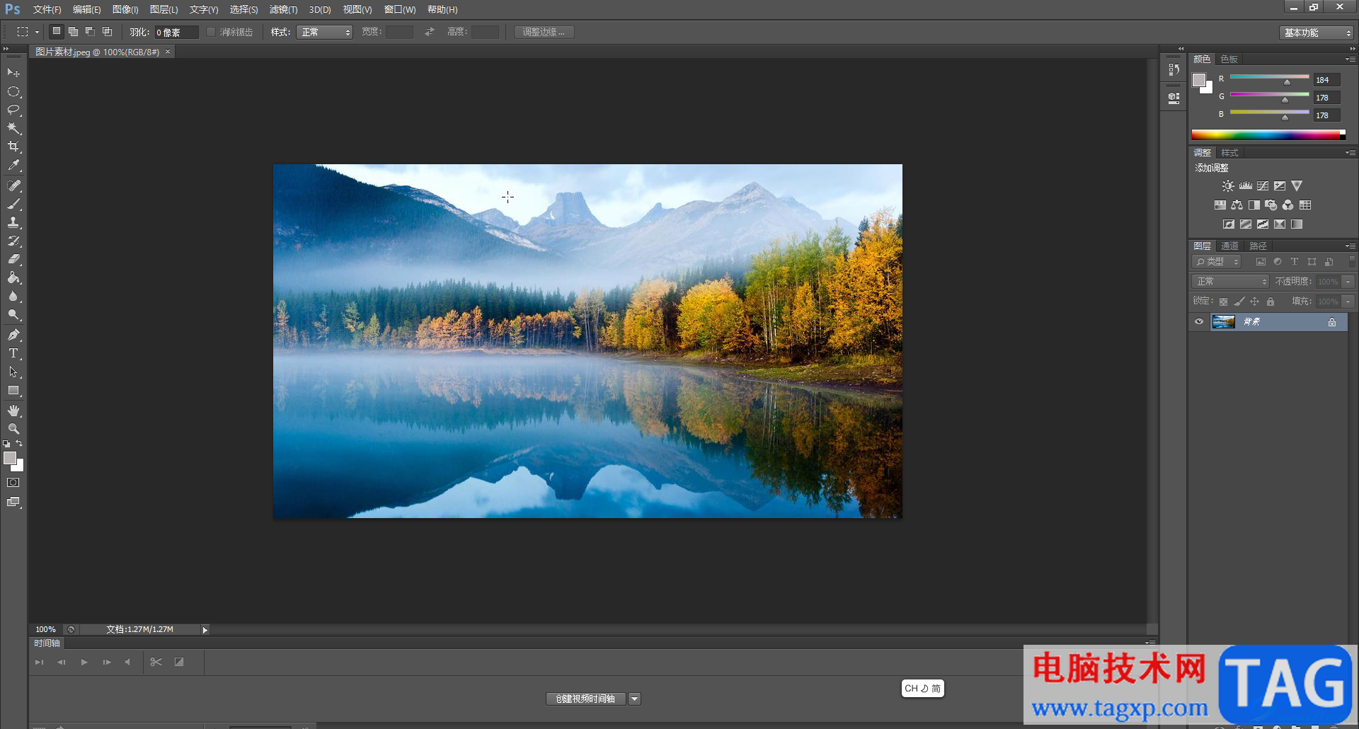Select the Magic Wand tool
This screenshot has width=1359, height=729.
click(13, 128)
